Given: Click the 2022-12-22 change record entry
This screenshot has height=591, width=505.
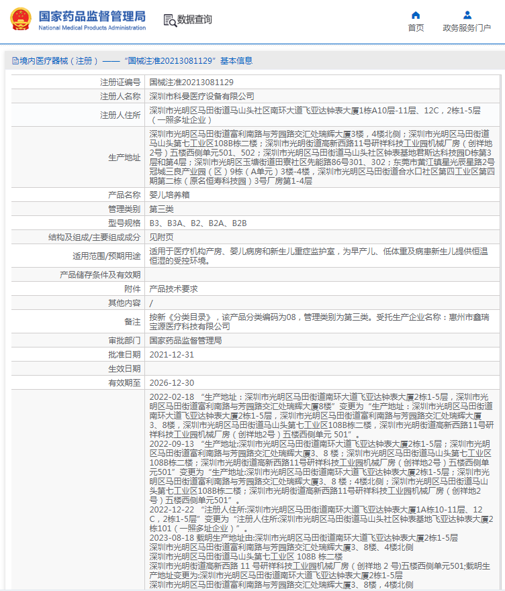Looking at the screenshot, I should (x=321, y=519).
